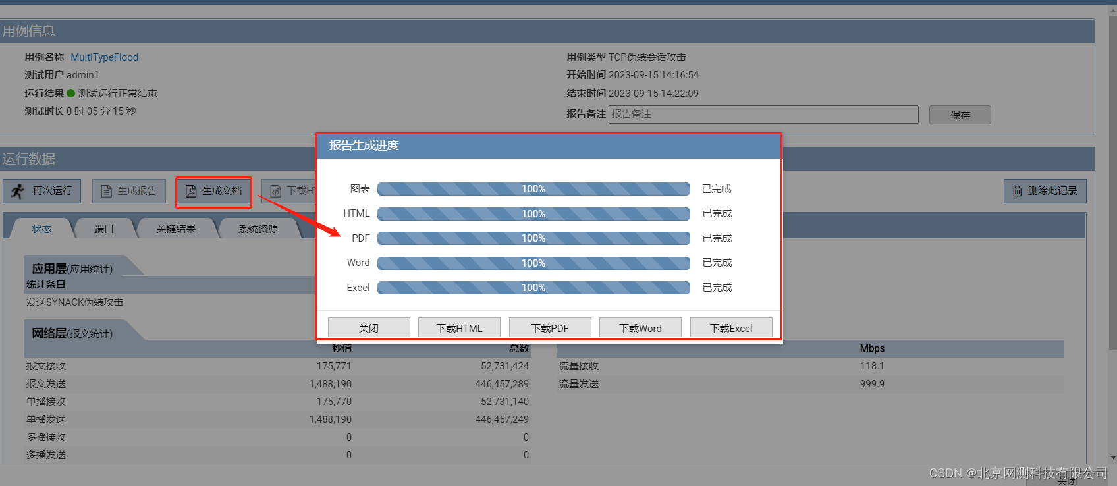Open the 关键结果 tab

(x=176, y=229)
